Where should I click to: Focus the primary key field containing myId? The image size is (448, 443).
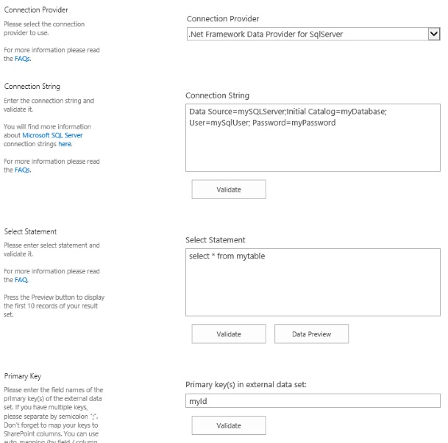(x=313, y=401)
